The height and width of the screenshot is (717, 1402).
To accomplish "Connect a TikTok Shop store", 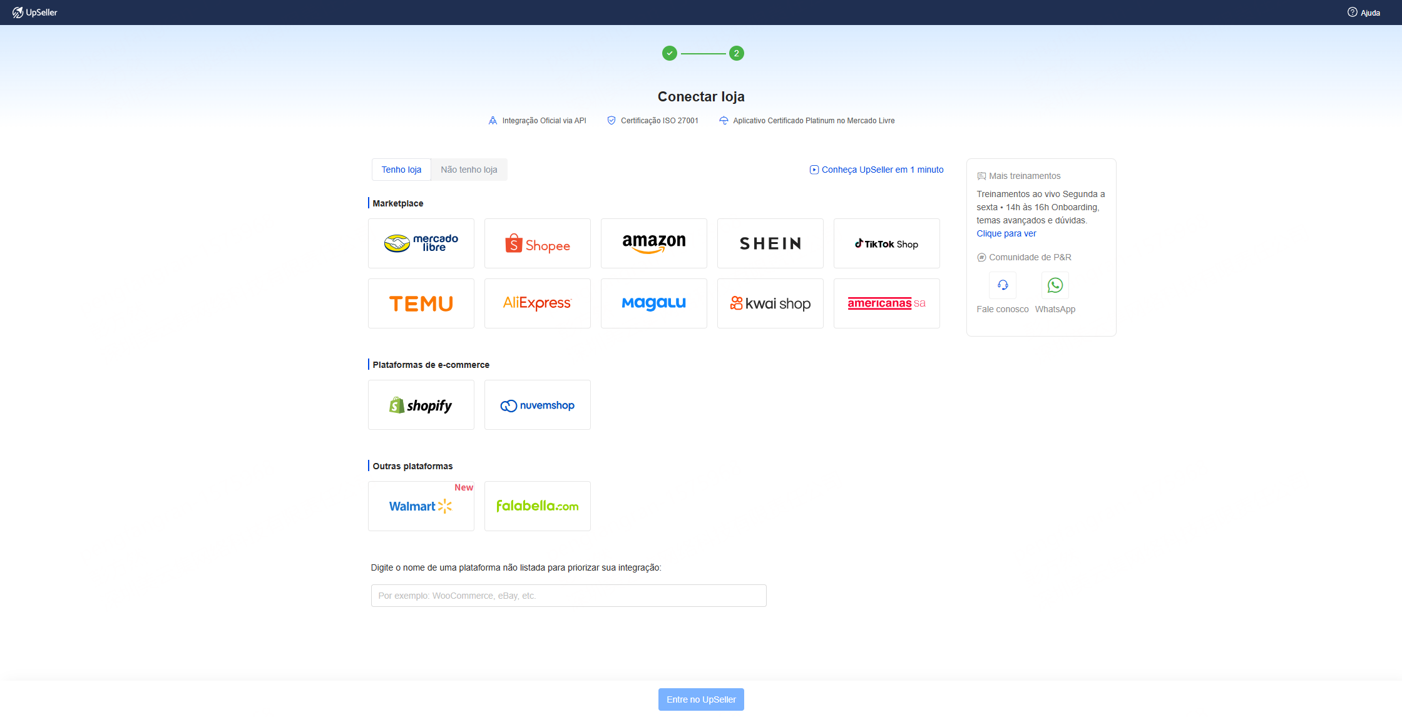I will 887,243.
